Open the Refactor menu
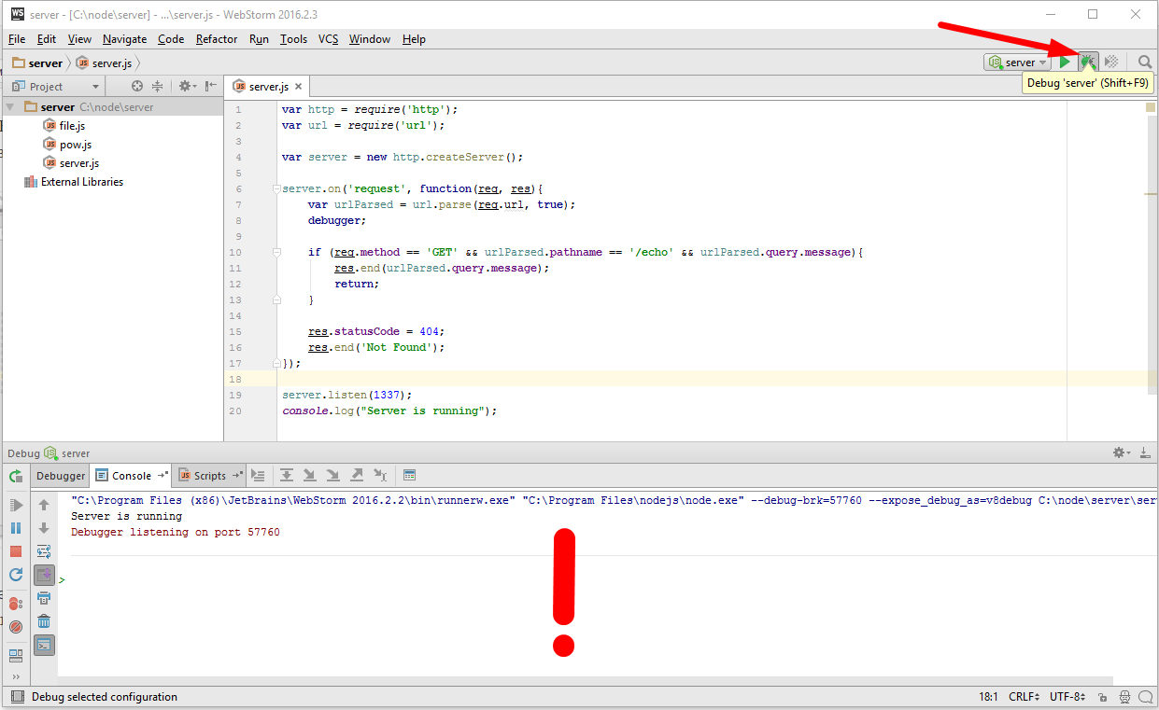This screenshot has width=1159, height=710. pyautogui.click(x=217, y=39)
